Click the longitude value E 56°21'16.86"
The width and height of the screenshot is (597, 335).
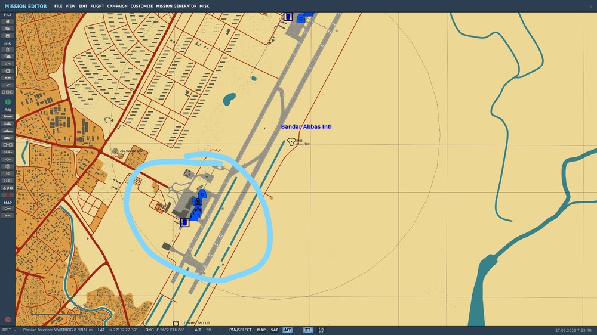tap(170, 330)
